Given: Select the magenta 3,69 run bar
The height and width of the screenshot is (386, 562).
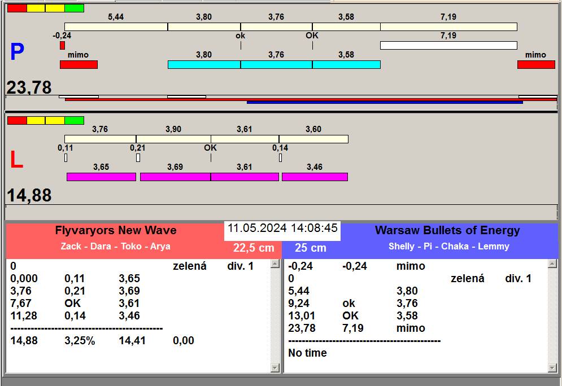Looking at the screenshot, I should (175, 177).
